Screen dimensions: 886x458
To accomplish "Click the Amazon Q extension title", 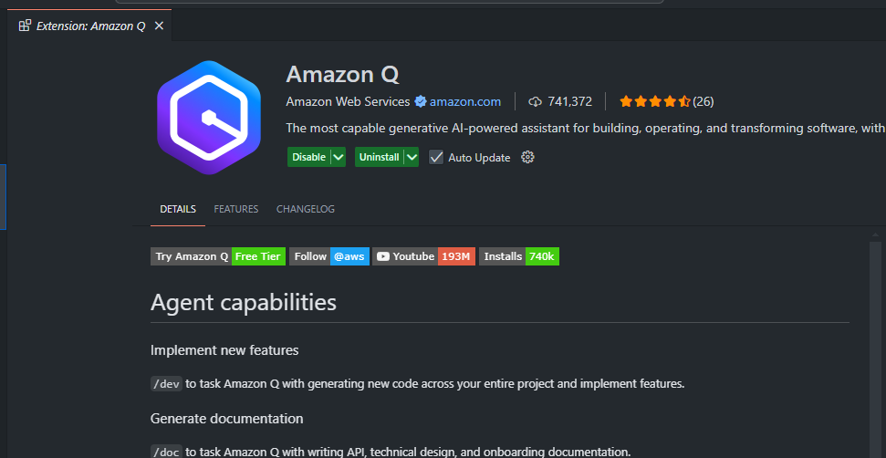I will (342, 74).
